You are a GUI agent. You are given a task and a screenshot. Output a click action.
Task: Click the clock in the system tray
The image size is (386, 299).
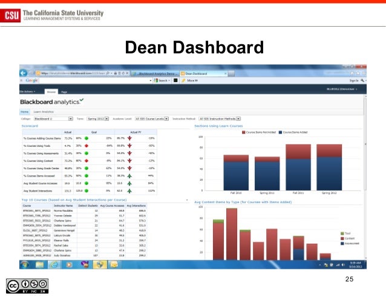click(356, 264)
